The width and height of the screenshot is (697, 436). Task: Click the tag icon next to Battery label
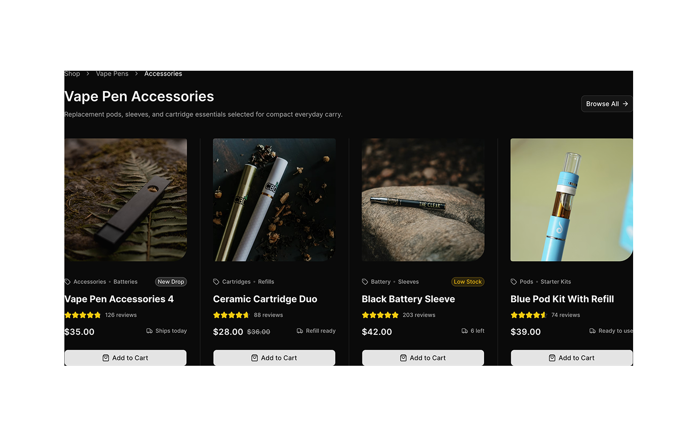pos(365,282)
